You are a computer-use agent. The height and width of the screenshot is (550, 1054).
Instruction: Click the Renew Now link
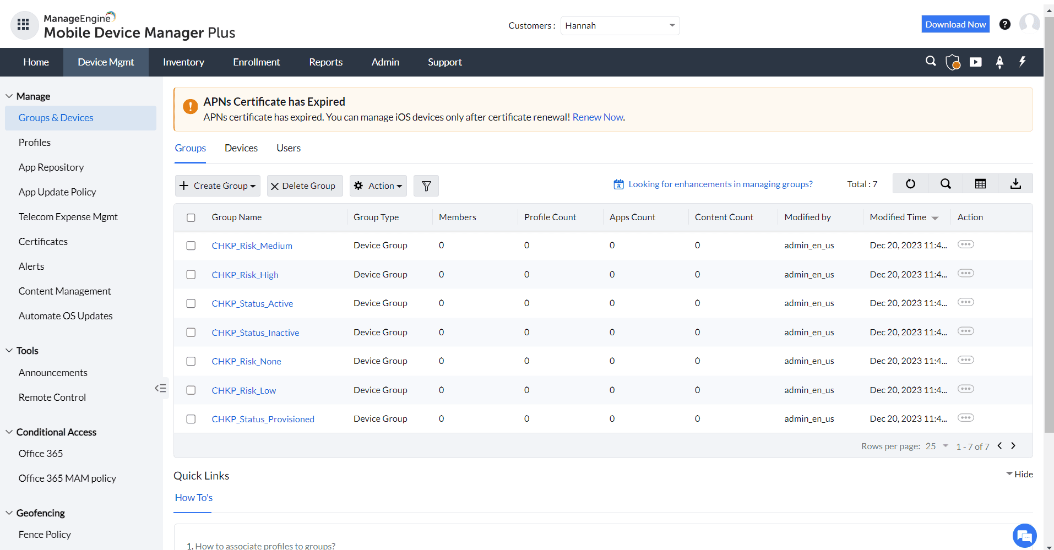[597, 117]
